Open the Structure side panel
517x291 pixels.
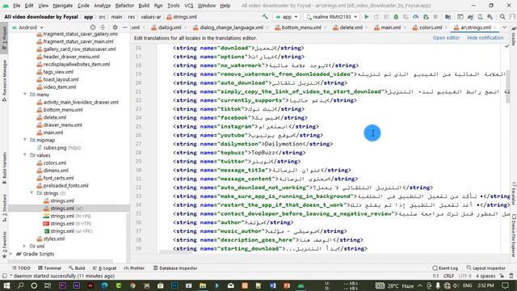pos(4,207)
